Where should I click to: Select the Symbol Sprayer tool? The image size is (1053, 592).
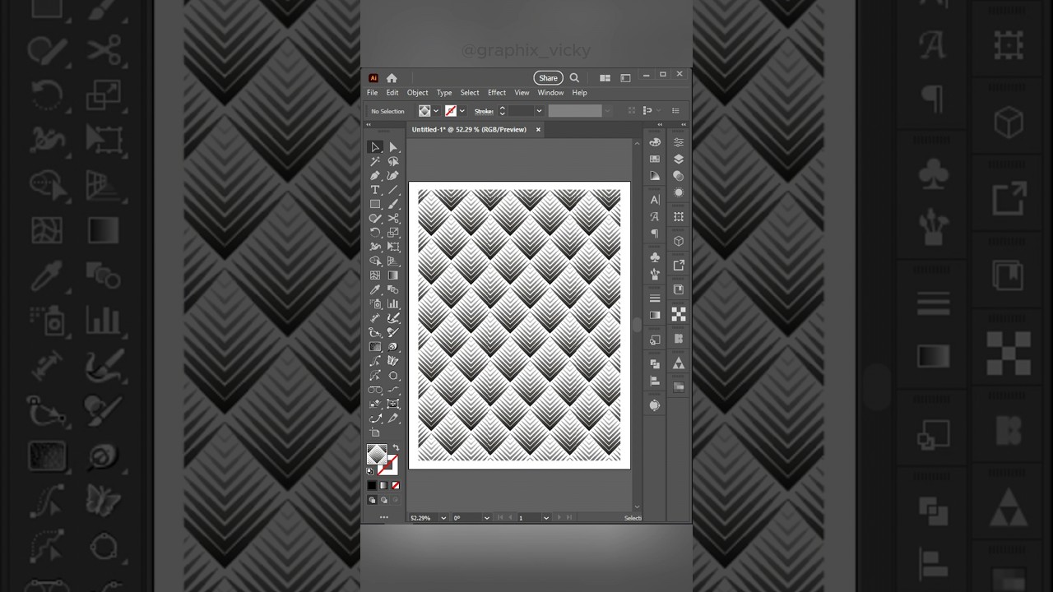pos(375,304)
